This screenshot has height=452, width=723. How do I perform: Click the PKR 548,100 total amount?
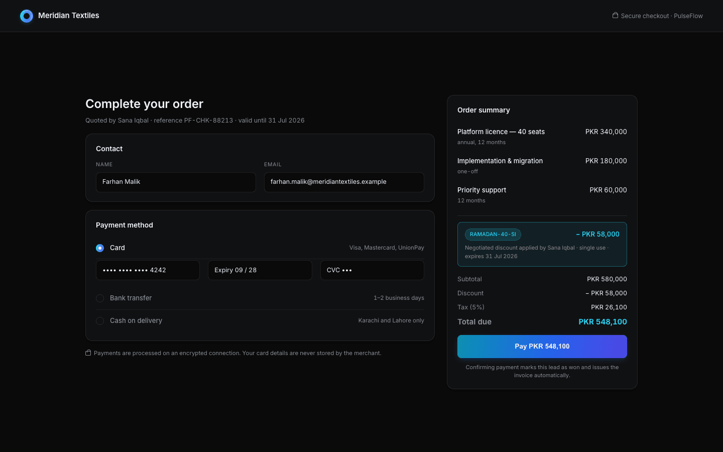602,322
